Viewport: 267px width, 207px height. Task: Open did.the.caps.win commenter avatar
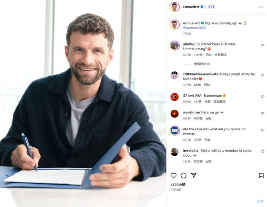click(x=175, y=131)
